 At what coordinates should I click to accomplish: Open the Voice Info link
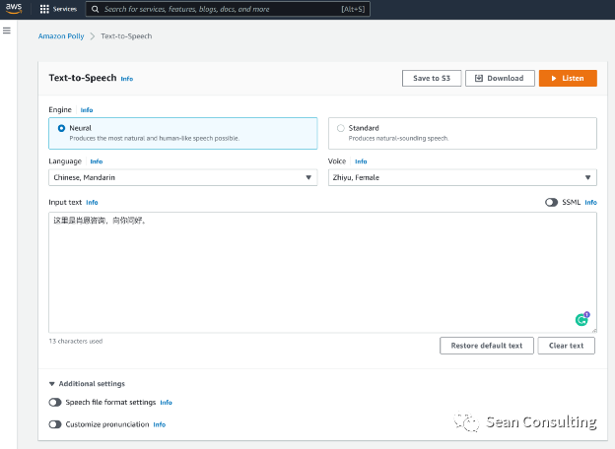[361, 161]
